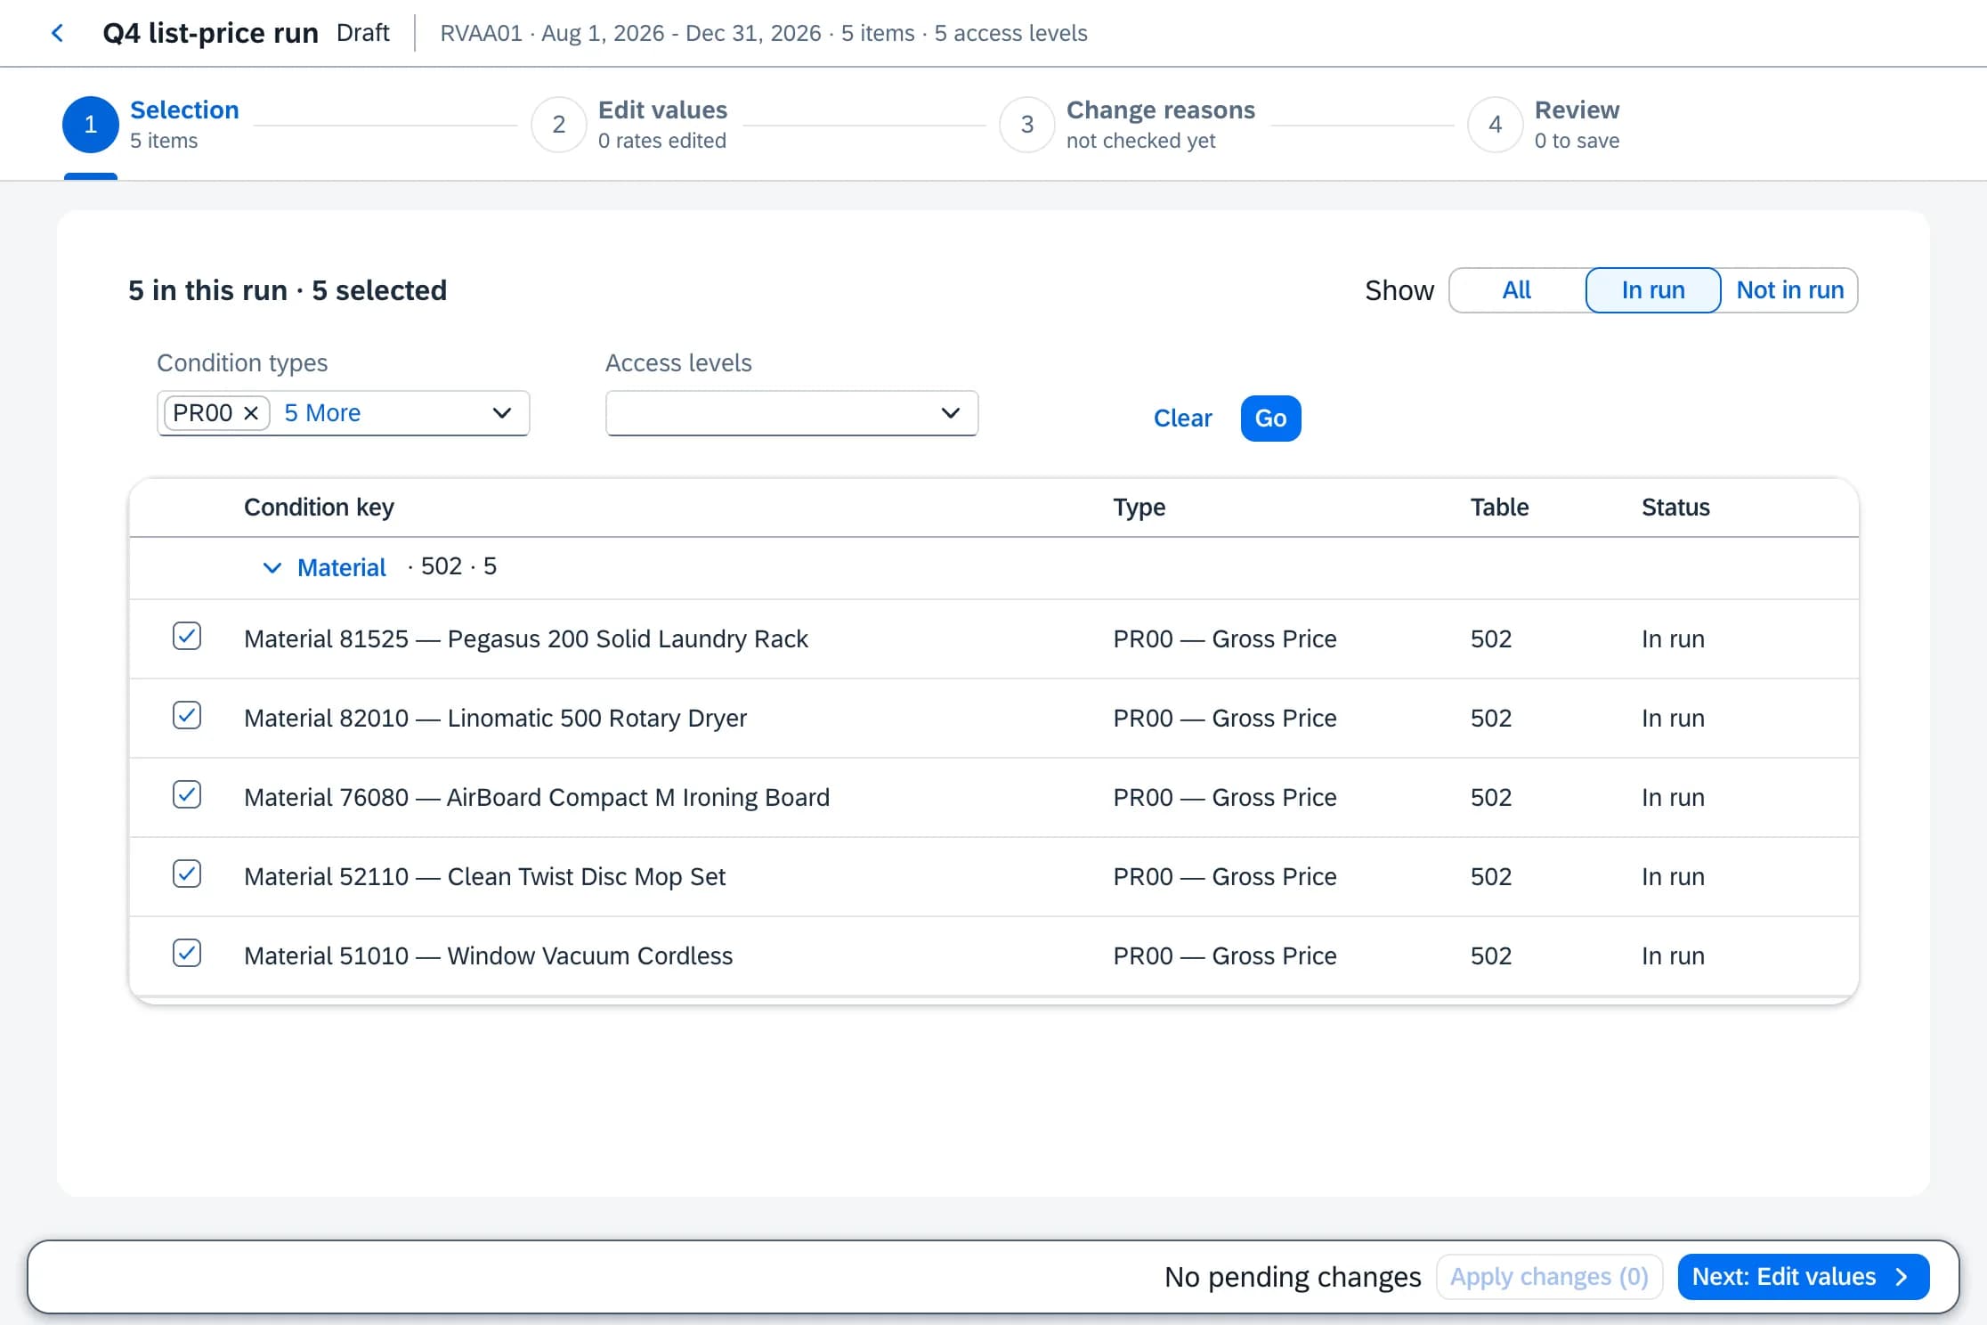Select 'Material 82010 — Linomatic 500 Rotary Dryer'
The image size is (1987, 1325).
[495, 718]
